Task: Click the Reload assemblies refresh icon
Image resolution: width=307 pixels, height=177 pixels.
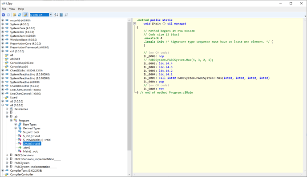Action: pyautogui.click(x=20, y=15)
